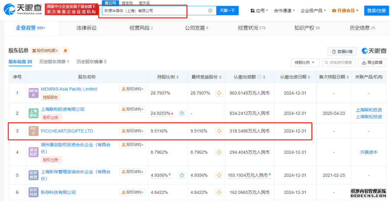This screenshot has height=201, width=390.
Task: Open pie chart icon in 上海昕存管理咨询 row
Action: tap(182, 175)
